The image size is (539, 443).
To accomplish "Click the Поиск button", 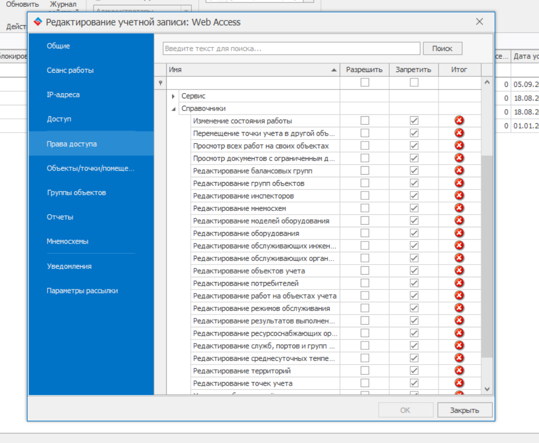I will (442, 48).
